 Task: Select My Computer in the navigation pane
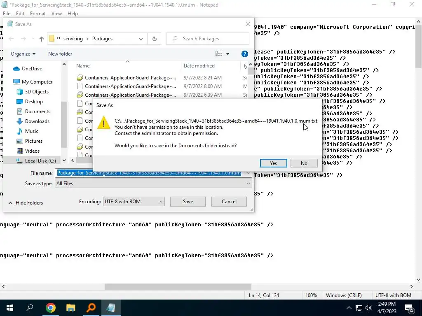pos(33,82)
